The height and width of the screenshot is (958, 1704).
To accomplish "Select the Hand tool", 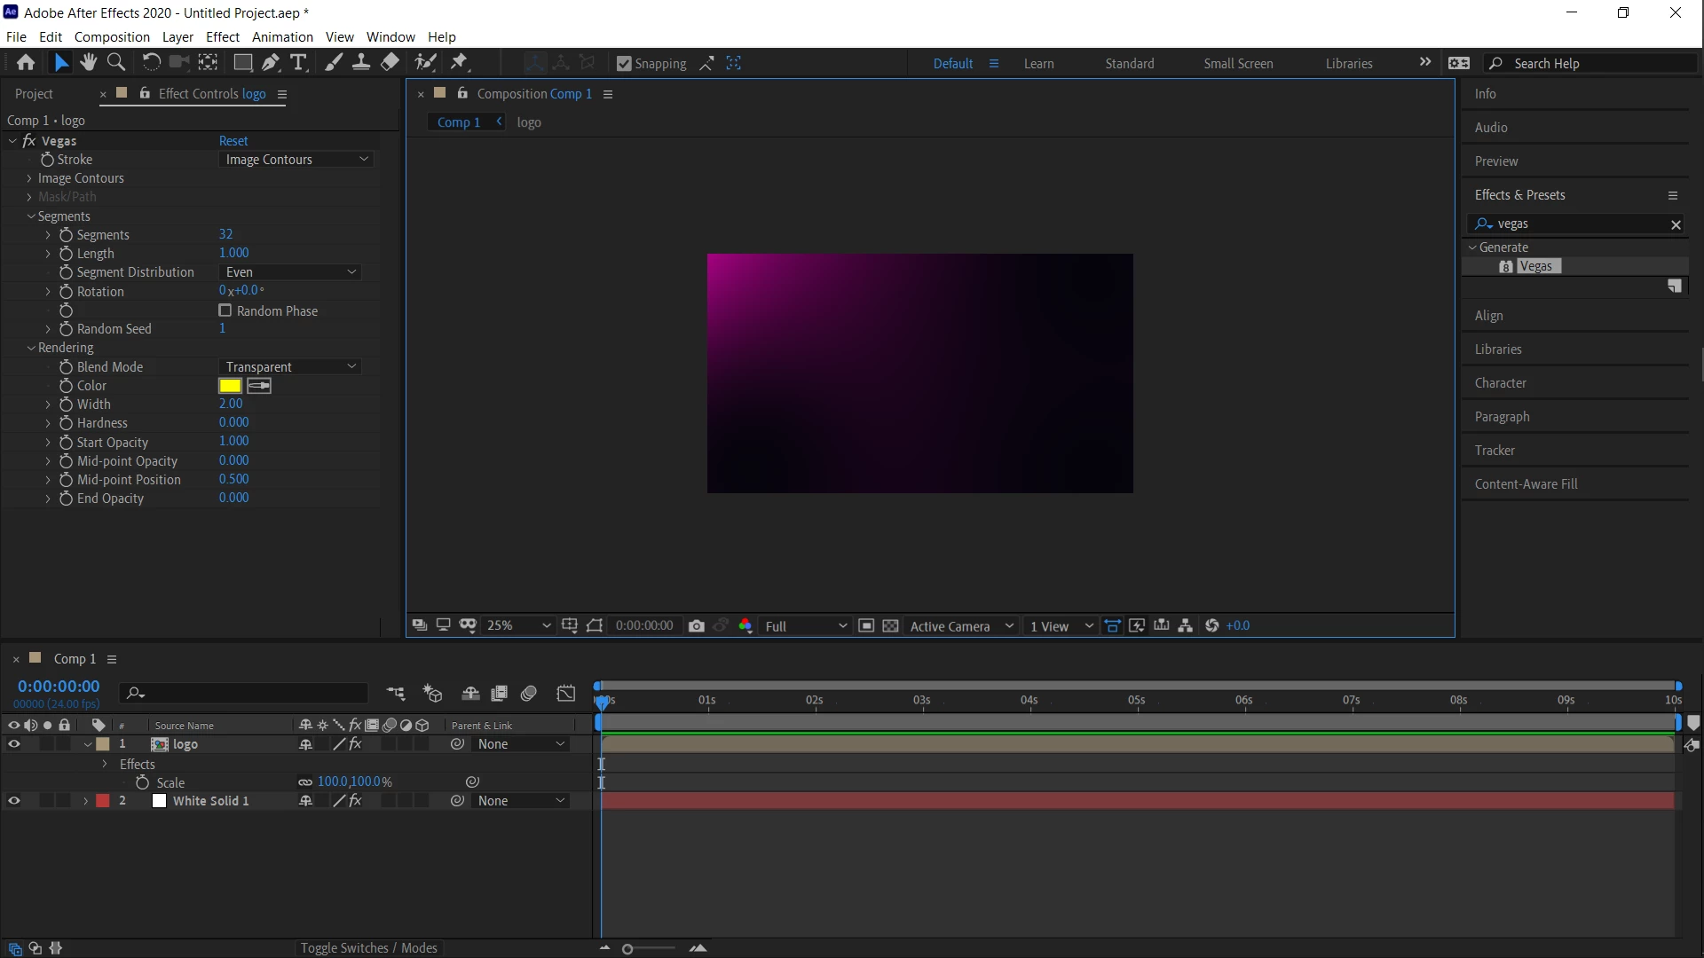I will coord(88,63).
